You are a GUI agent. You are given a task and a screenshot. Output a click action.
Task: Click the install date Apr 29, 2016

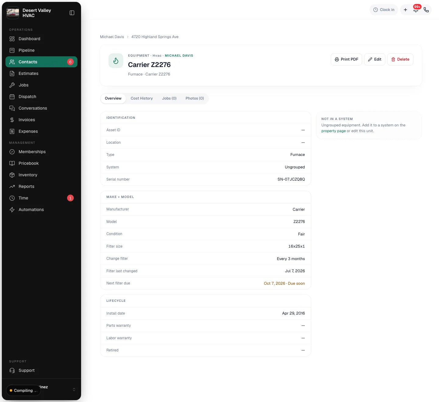tap(293, 313)
